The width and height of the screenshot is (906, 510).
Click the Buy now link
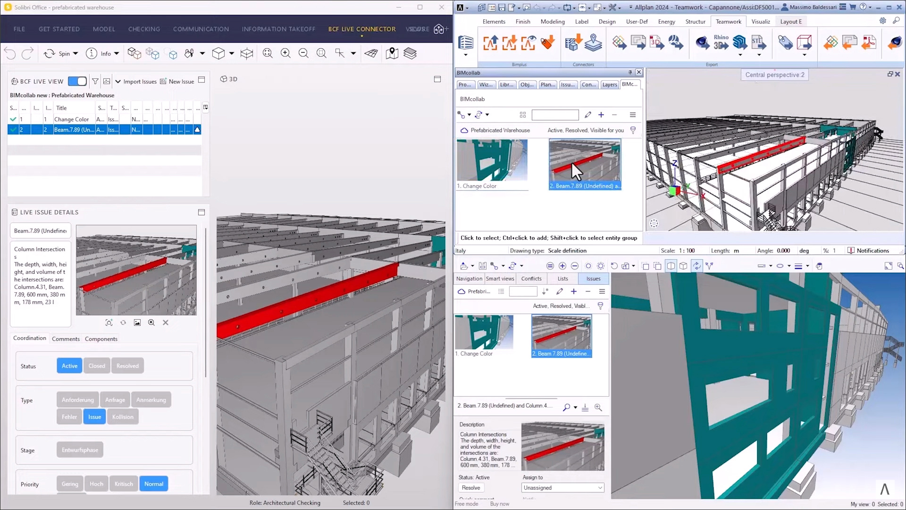click(500, 504)
